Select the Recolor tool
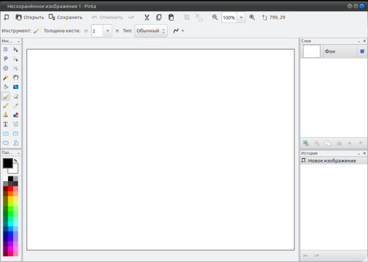Image resolution: width=368 pixels, height=262 pixels. pyautogui.click(x=16, y=115)
